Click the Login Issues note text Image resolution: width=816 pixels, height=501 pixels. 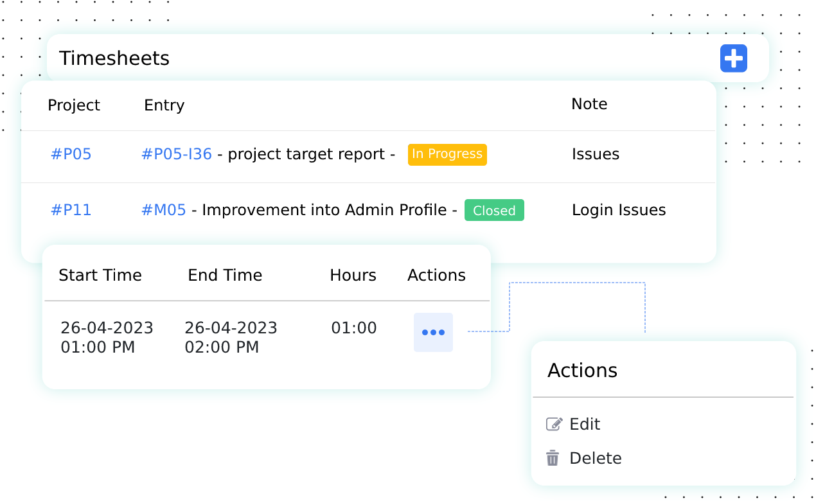click(x=619, y=210)
